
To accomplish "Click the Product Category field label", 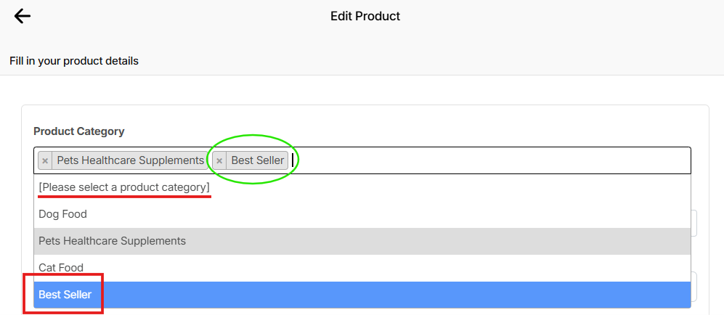I will click(78, 131).
